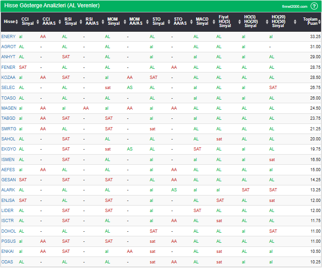Click SELEC's MOM AA/AS value AS
Viewport: 322px width, 268px height.
pos(130,88)
